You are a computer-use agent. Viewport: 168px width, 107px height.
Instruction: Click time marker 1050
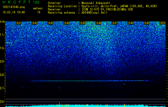click(163, 23)
